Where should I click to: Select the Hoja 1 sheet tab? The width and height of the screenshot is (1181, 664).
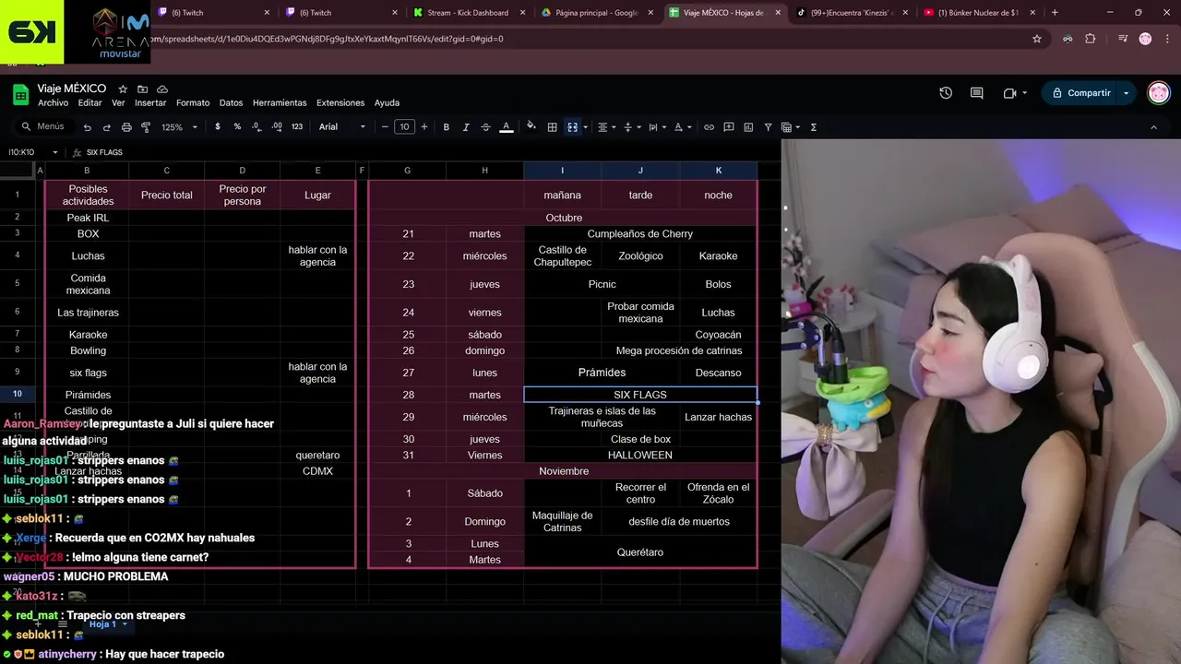107,624
